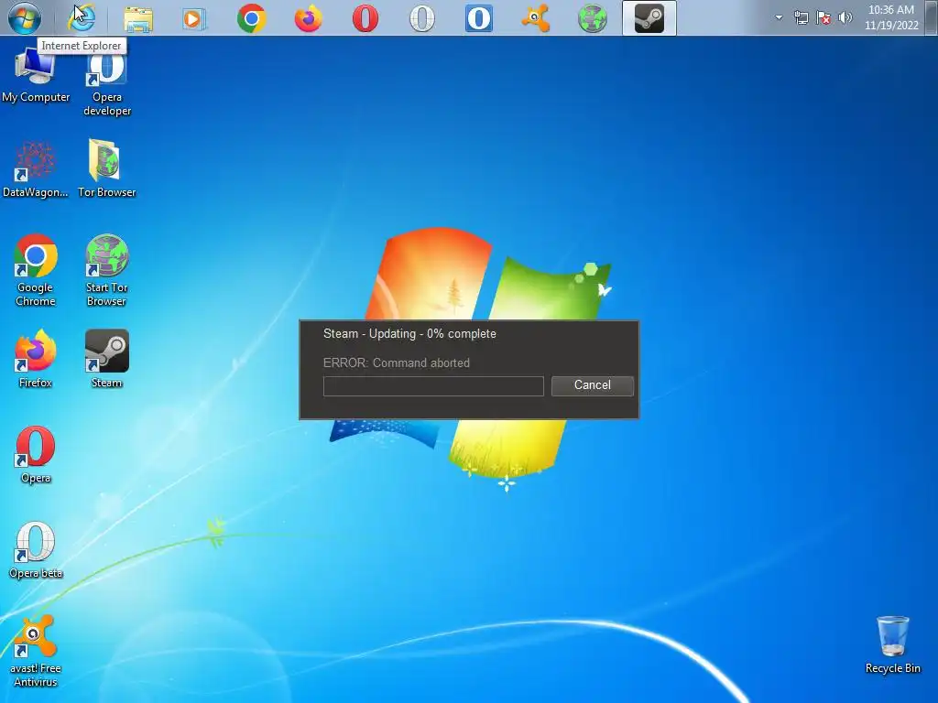Launch Opera developer from the taskbar
938x703 pixels.
[478, 18]
